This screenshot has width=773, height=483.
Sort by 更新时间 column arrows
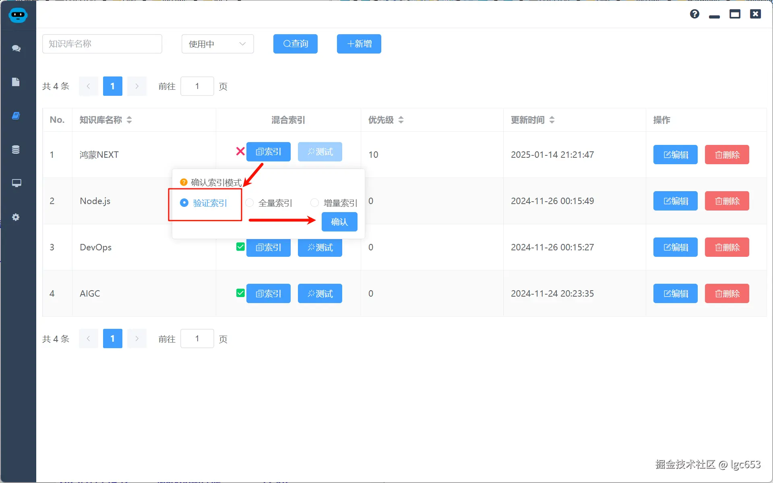pos(552,120)
